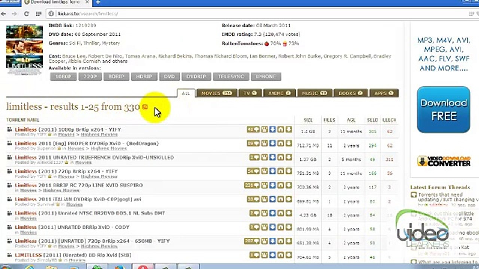479x269 pixels.
Task: Open magnet link for Limitless 1080p YIFY
Action: (x=281, y=130)
